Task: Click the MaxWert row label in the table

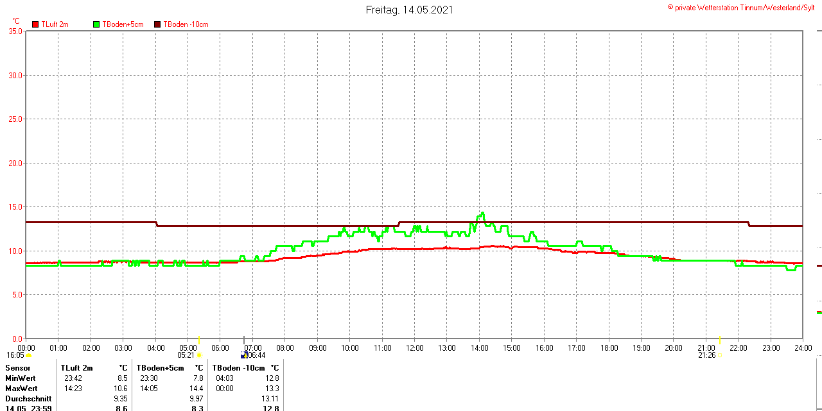Action: tap(21, 389)
